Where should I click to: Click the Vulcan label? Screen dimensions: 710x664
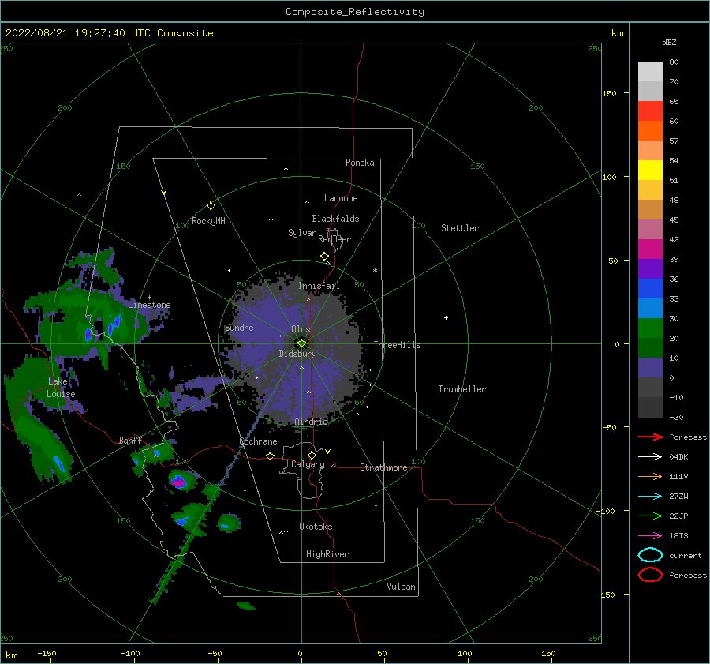[x=401, y=587]
